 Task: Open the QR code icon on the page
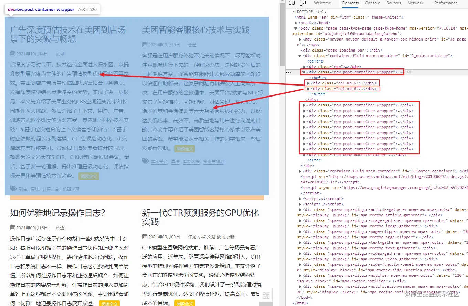click(x=266, y=296)
